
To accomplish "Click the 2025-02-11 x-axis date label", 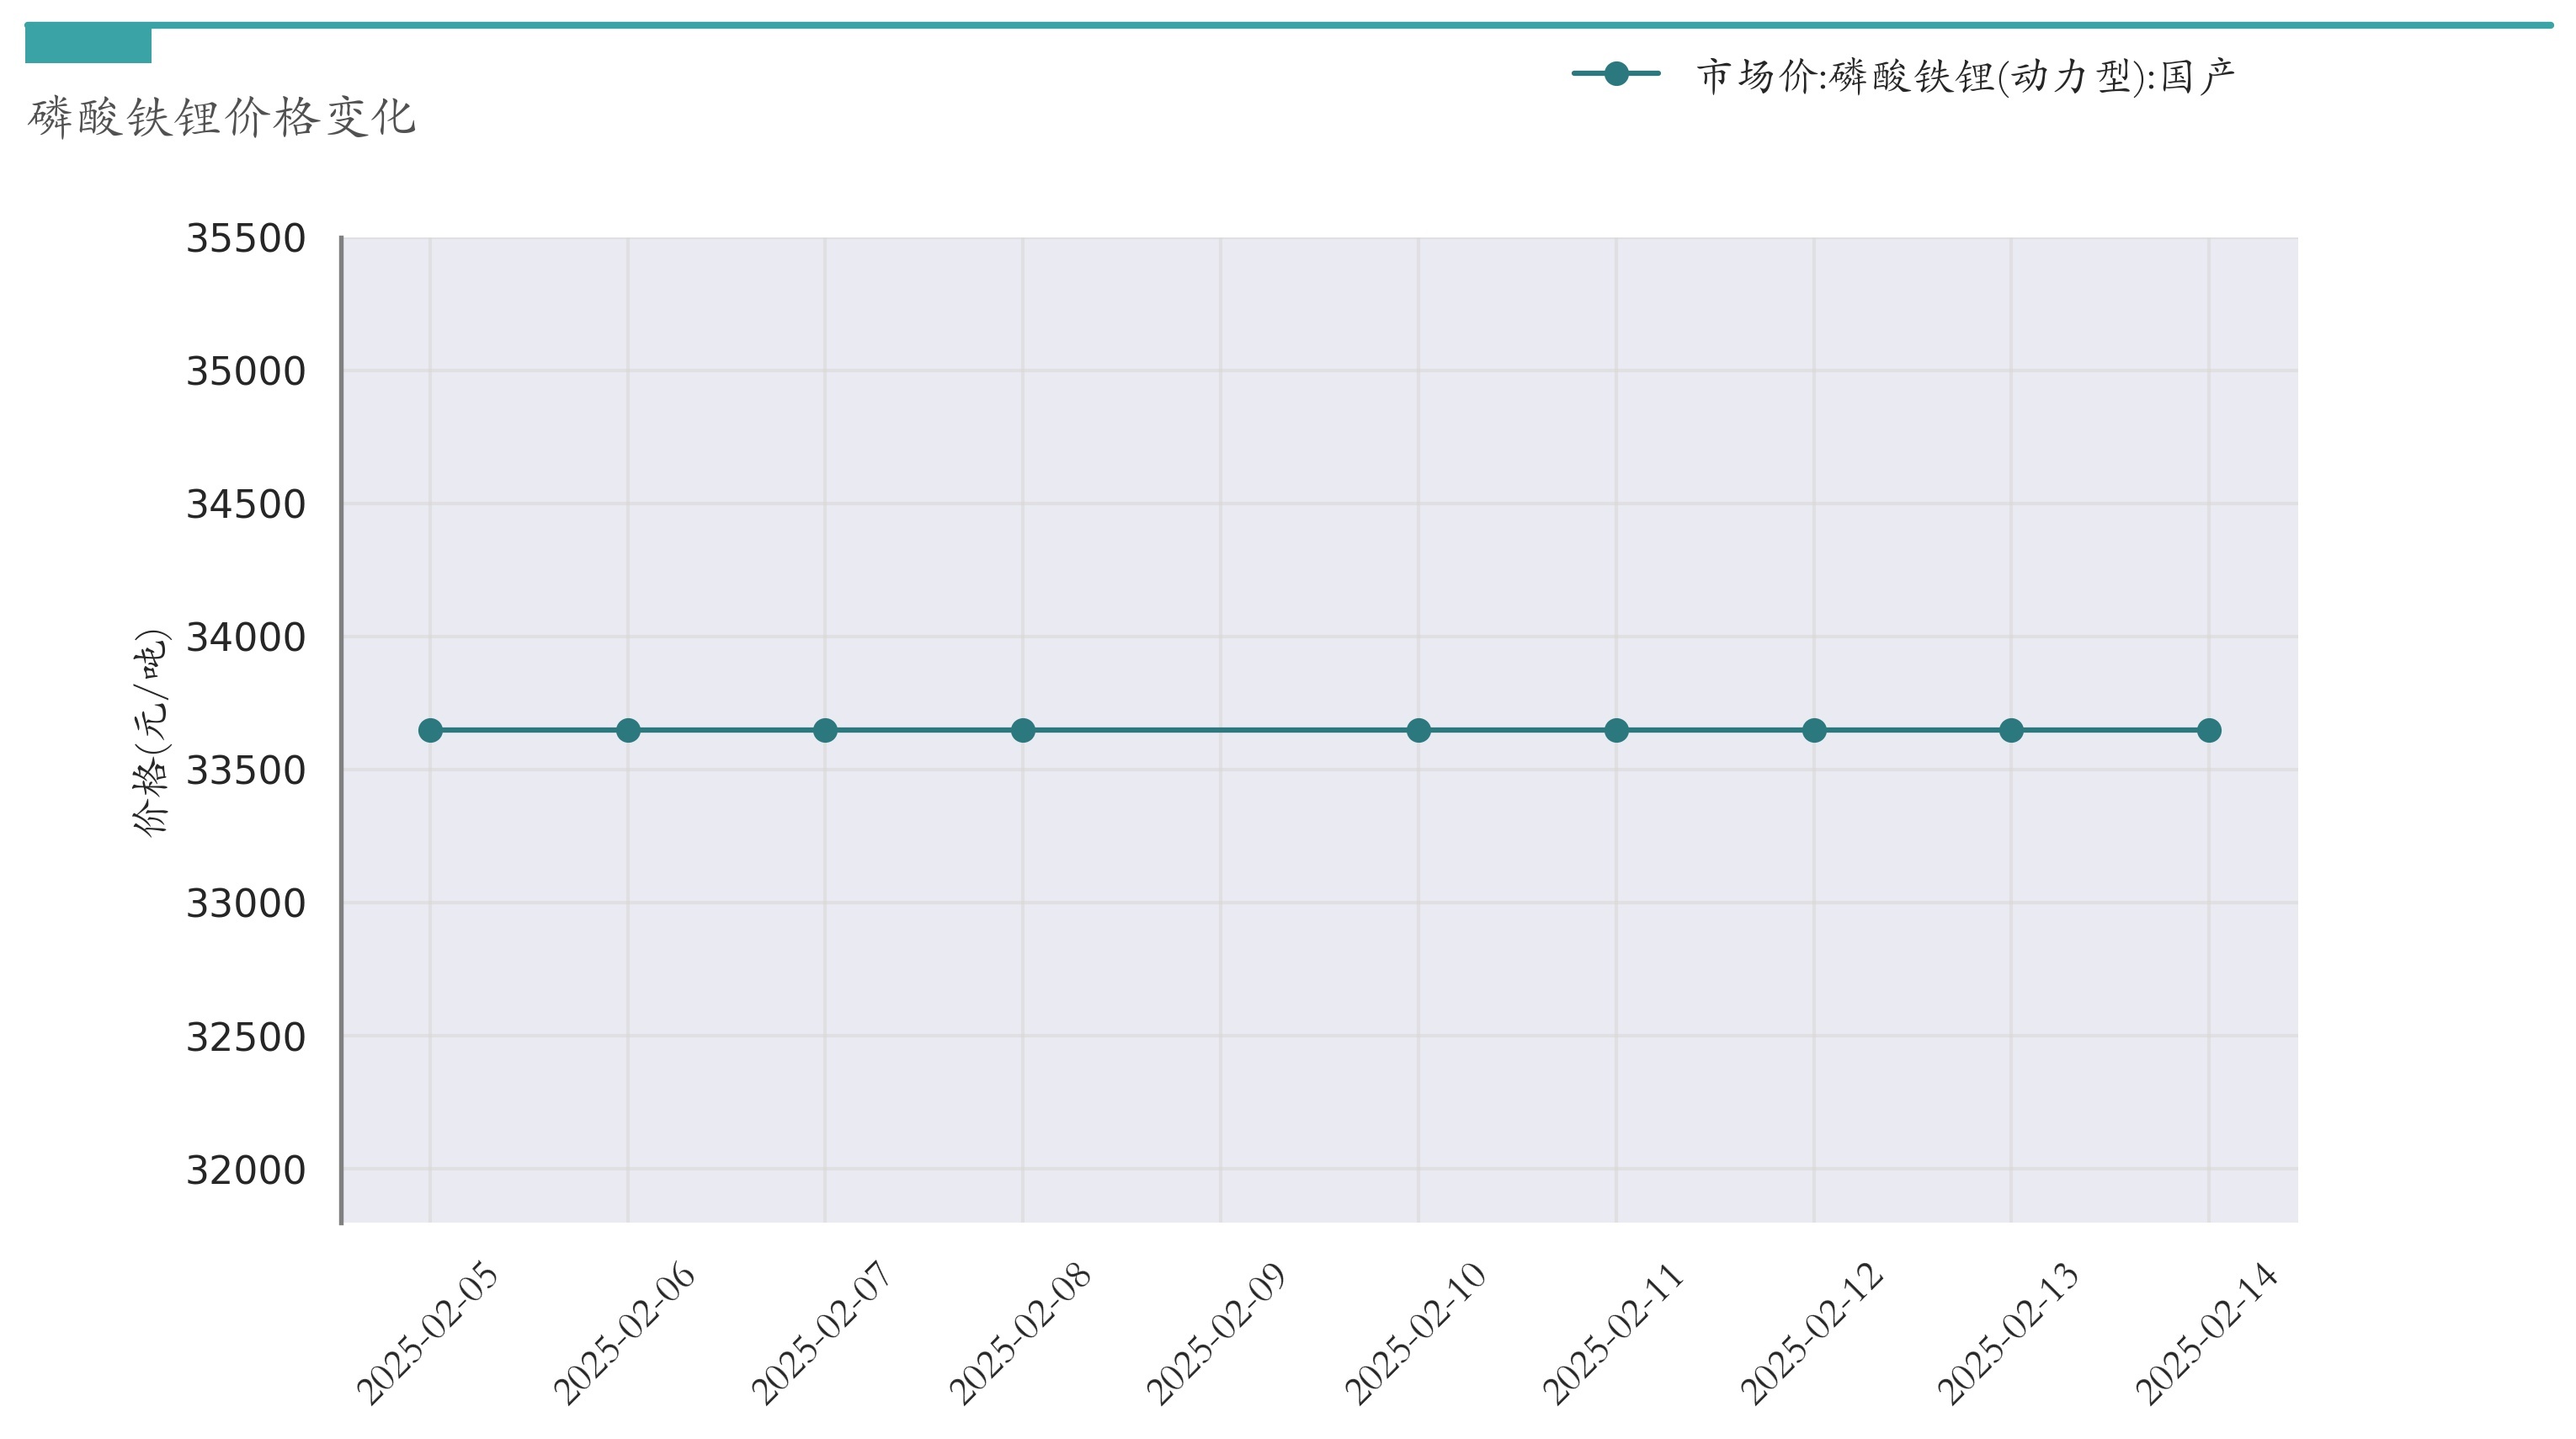I will tap(1612, 1333).
